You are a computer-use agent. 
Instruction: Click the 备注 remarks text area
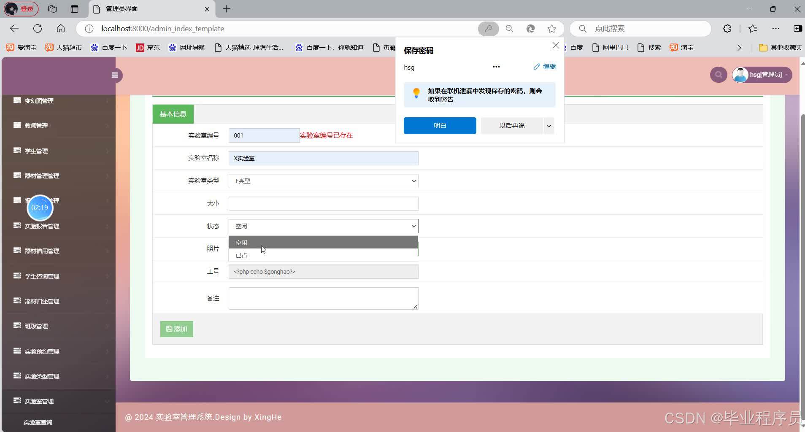point(323,298)
